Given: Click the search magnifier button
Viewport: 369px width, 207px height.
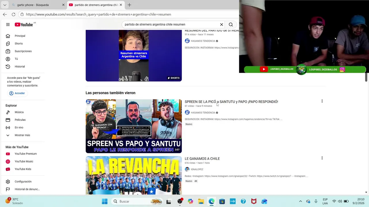Looking at the screenshot, I should 231,24.
